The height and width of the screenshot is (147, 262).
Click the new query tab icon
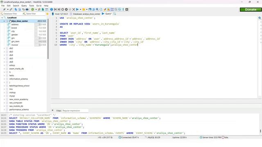115,14
